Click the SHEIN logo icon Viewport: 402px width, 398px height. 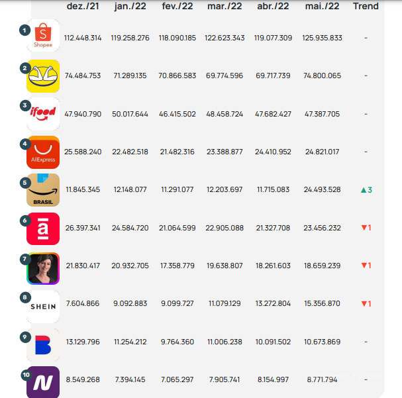point(43,307)
